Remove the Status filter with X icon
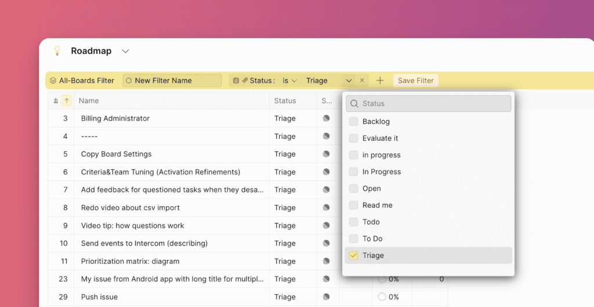This screenshot has height=307, width=594. click(x=362, y=81)
